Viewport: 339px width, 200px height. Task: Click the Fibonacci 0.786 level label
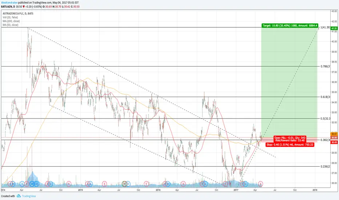click(326, 67)
